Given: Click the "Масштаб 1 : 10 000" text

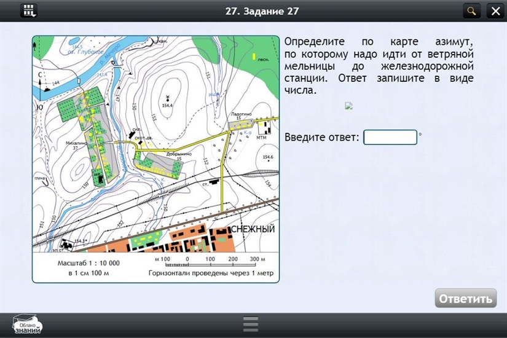Looking at the screenshot, I should [x=88, y=263].
